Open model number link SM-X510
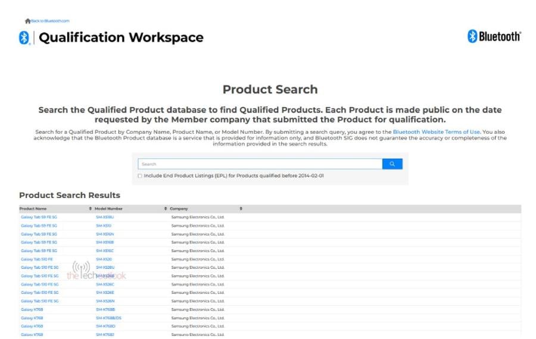 click(104, 225)
